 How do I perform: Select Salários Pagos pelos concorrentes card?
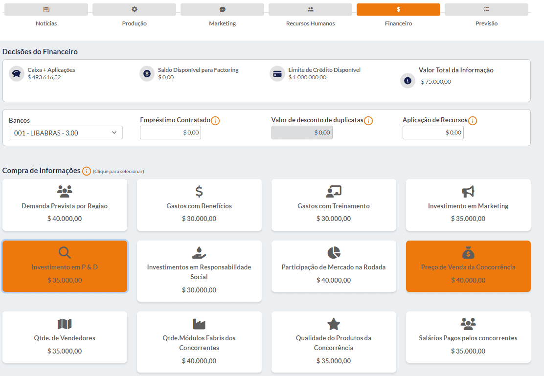[x=468, y=337]
